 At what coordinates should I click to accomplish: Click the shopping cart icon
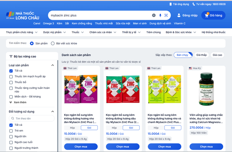[206, 15]
